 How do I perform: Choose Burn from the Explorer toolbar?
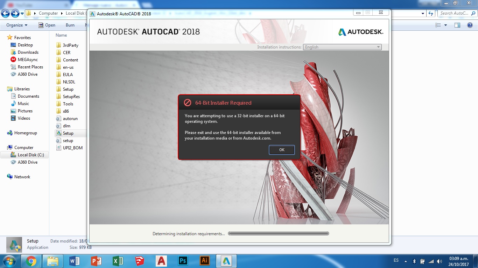coord(70,25)
